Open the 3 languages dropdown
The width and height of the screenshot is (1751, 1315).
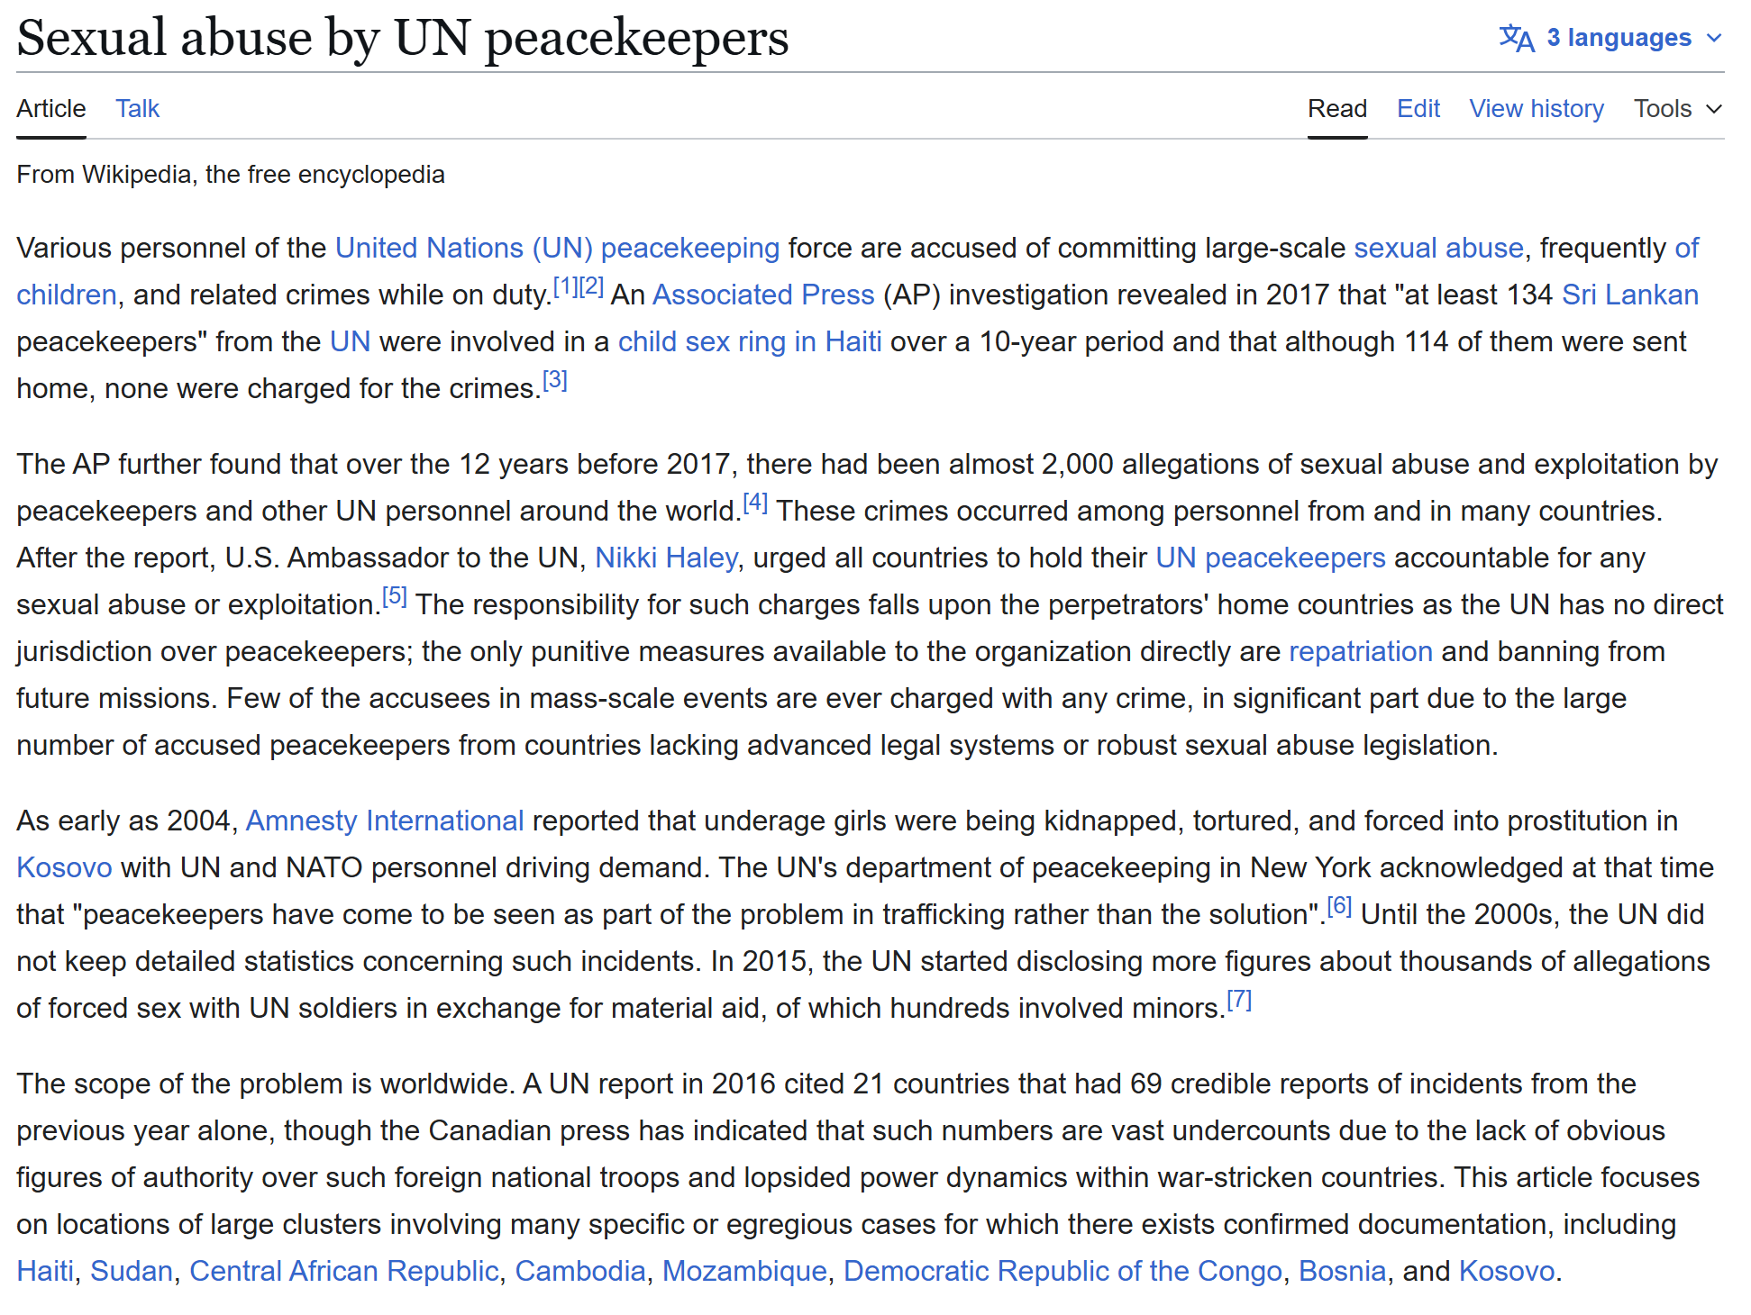(1619, 38)
